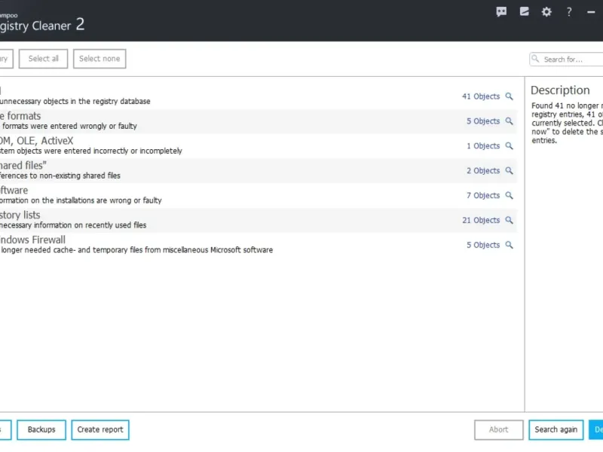Open the feedback chat bubble icon
The width and height of the screenshot is (603, 452).
click(502, 11)
